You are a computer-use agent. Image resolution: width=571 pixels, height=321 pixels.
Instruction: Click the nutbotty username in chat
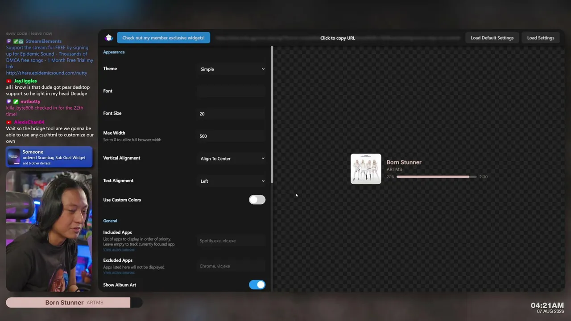point(30,102)
